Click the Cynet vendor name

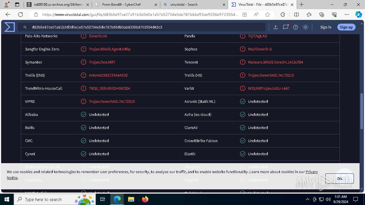30,154
